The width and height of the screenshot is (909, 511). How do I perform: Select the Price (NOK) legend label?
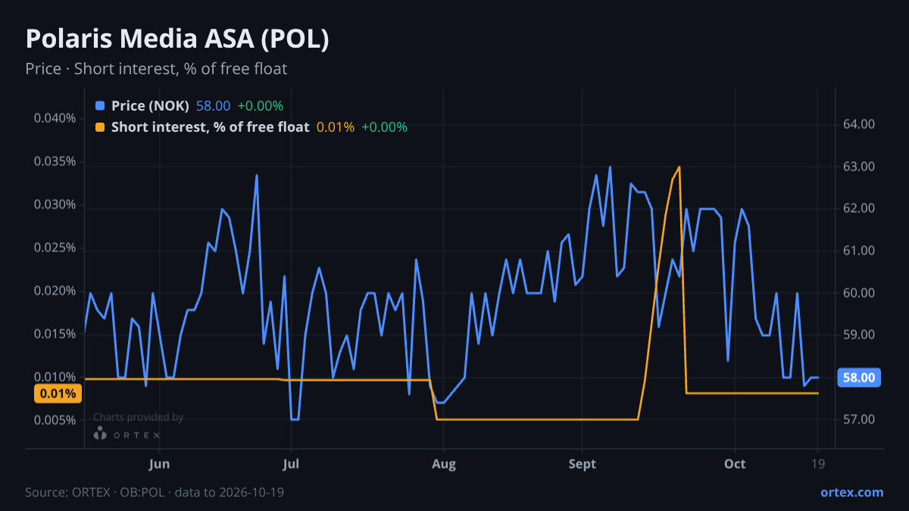150,106
